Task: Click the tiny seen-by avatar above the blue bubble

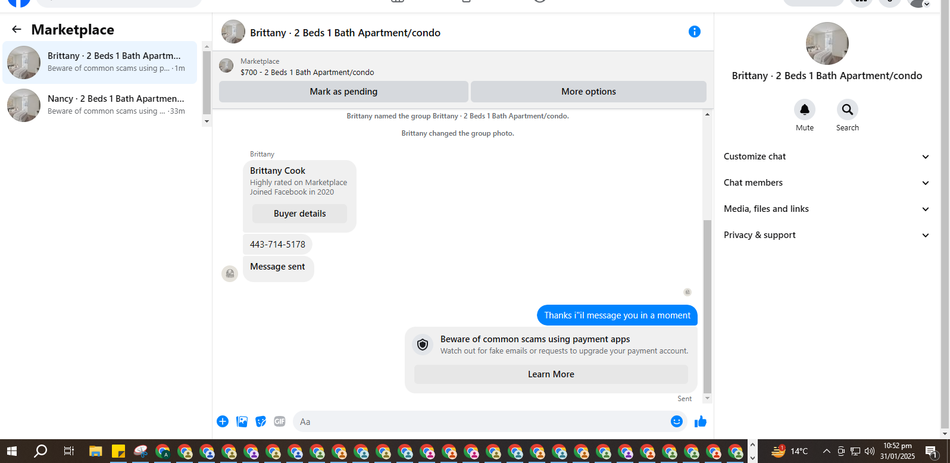Action: point(687,292)
